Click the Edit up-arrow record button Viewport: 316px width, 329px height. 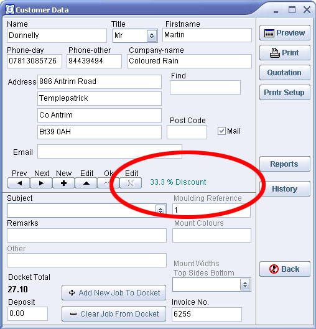click(x=86, y=183)
